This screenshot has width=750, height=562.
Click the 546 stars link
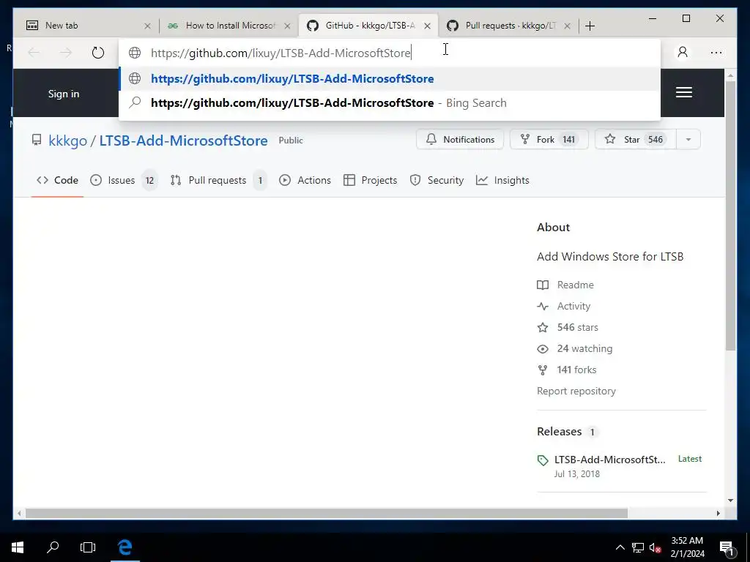pyautogui.click(x=568, y=327)
